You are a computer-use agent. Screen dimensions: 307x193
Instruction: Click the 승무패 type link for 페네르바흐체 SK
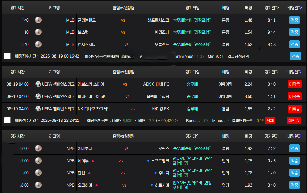192,97
